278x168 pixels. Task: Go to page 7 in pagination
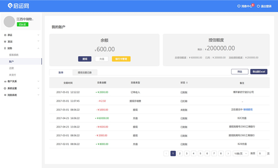[214, 154]
